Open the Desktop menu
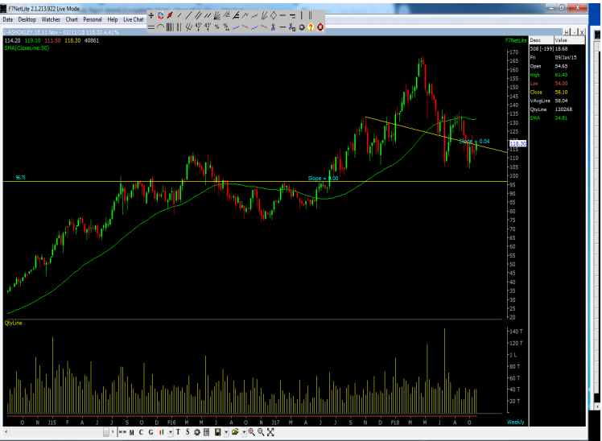The image size is (602, 441). pyautogui.click(x=27, y=19)
